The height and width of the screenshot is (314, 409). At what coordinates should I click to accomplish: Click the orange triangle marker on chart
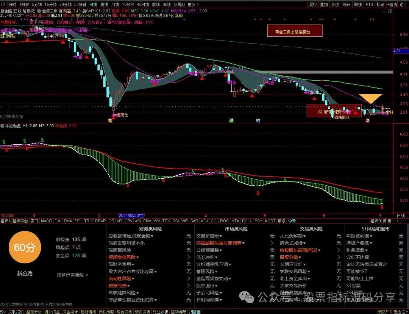371,98
